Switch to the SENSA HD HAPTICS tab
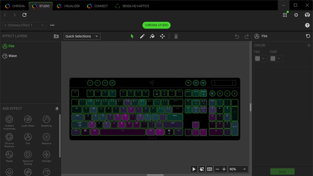 tap(132, 6)
